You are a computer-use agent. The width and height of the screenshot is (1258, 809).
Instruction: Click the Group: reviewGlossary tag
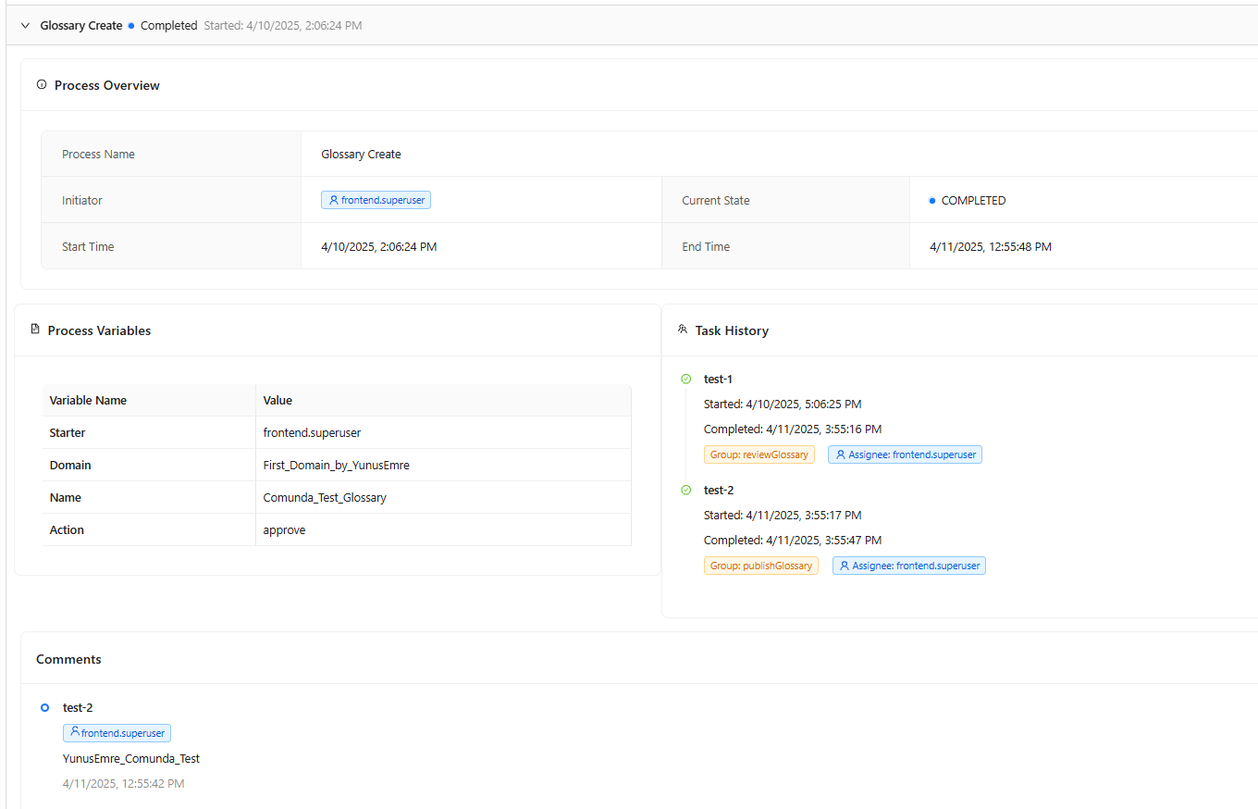[758, 454]
